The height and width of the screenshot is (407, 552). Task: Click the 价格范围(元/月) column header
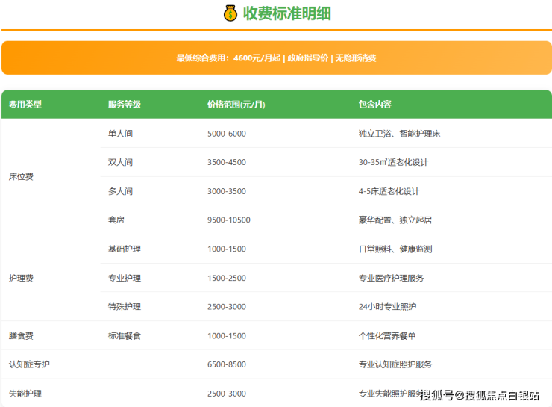[x=236, y=105]
